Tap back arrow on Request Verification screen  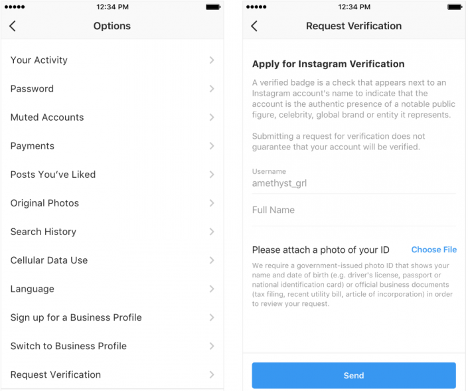click(x=254, y=27)
